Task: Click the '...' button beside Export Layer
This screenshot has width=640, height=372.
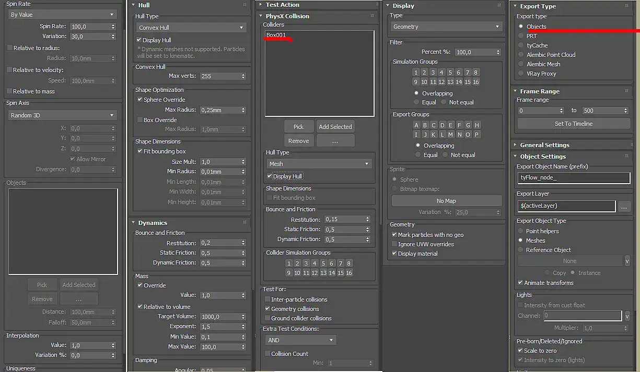Action: point(624,206)
